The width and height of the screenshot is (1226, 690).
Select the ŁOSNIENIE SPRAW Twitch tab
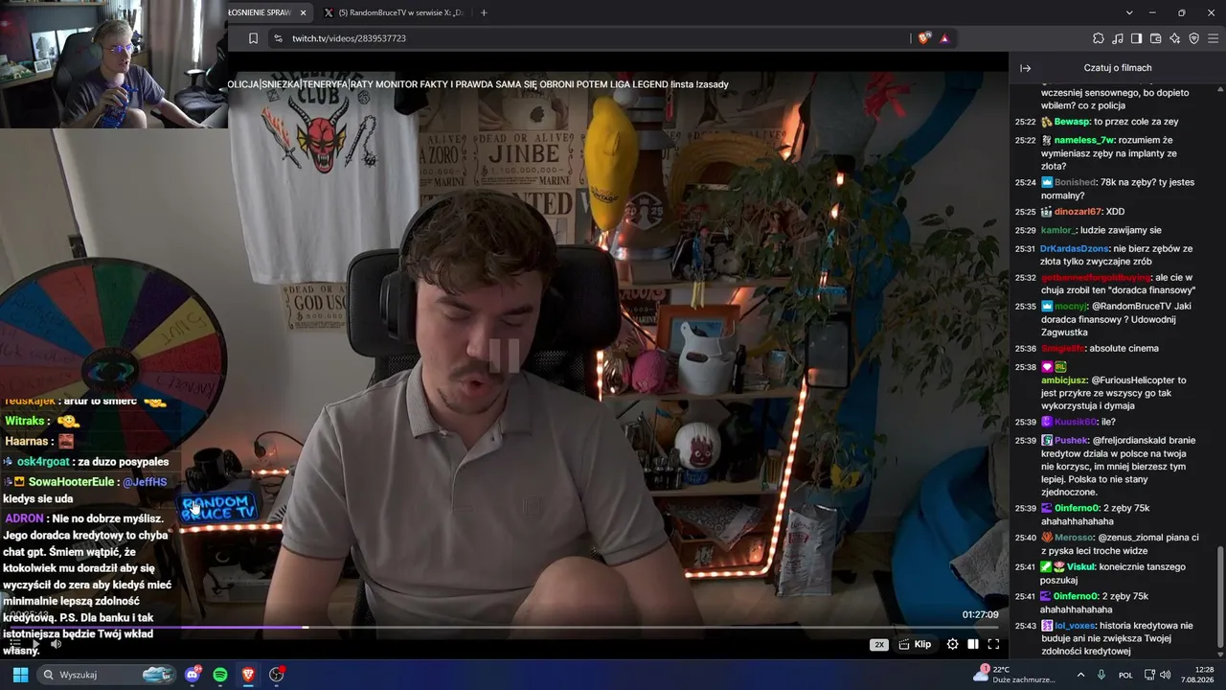[268, 12]
